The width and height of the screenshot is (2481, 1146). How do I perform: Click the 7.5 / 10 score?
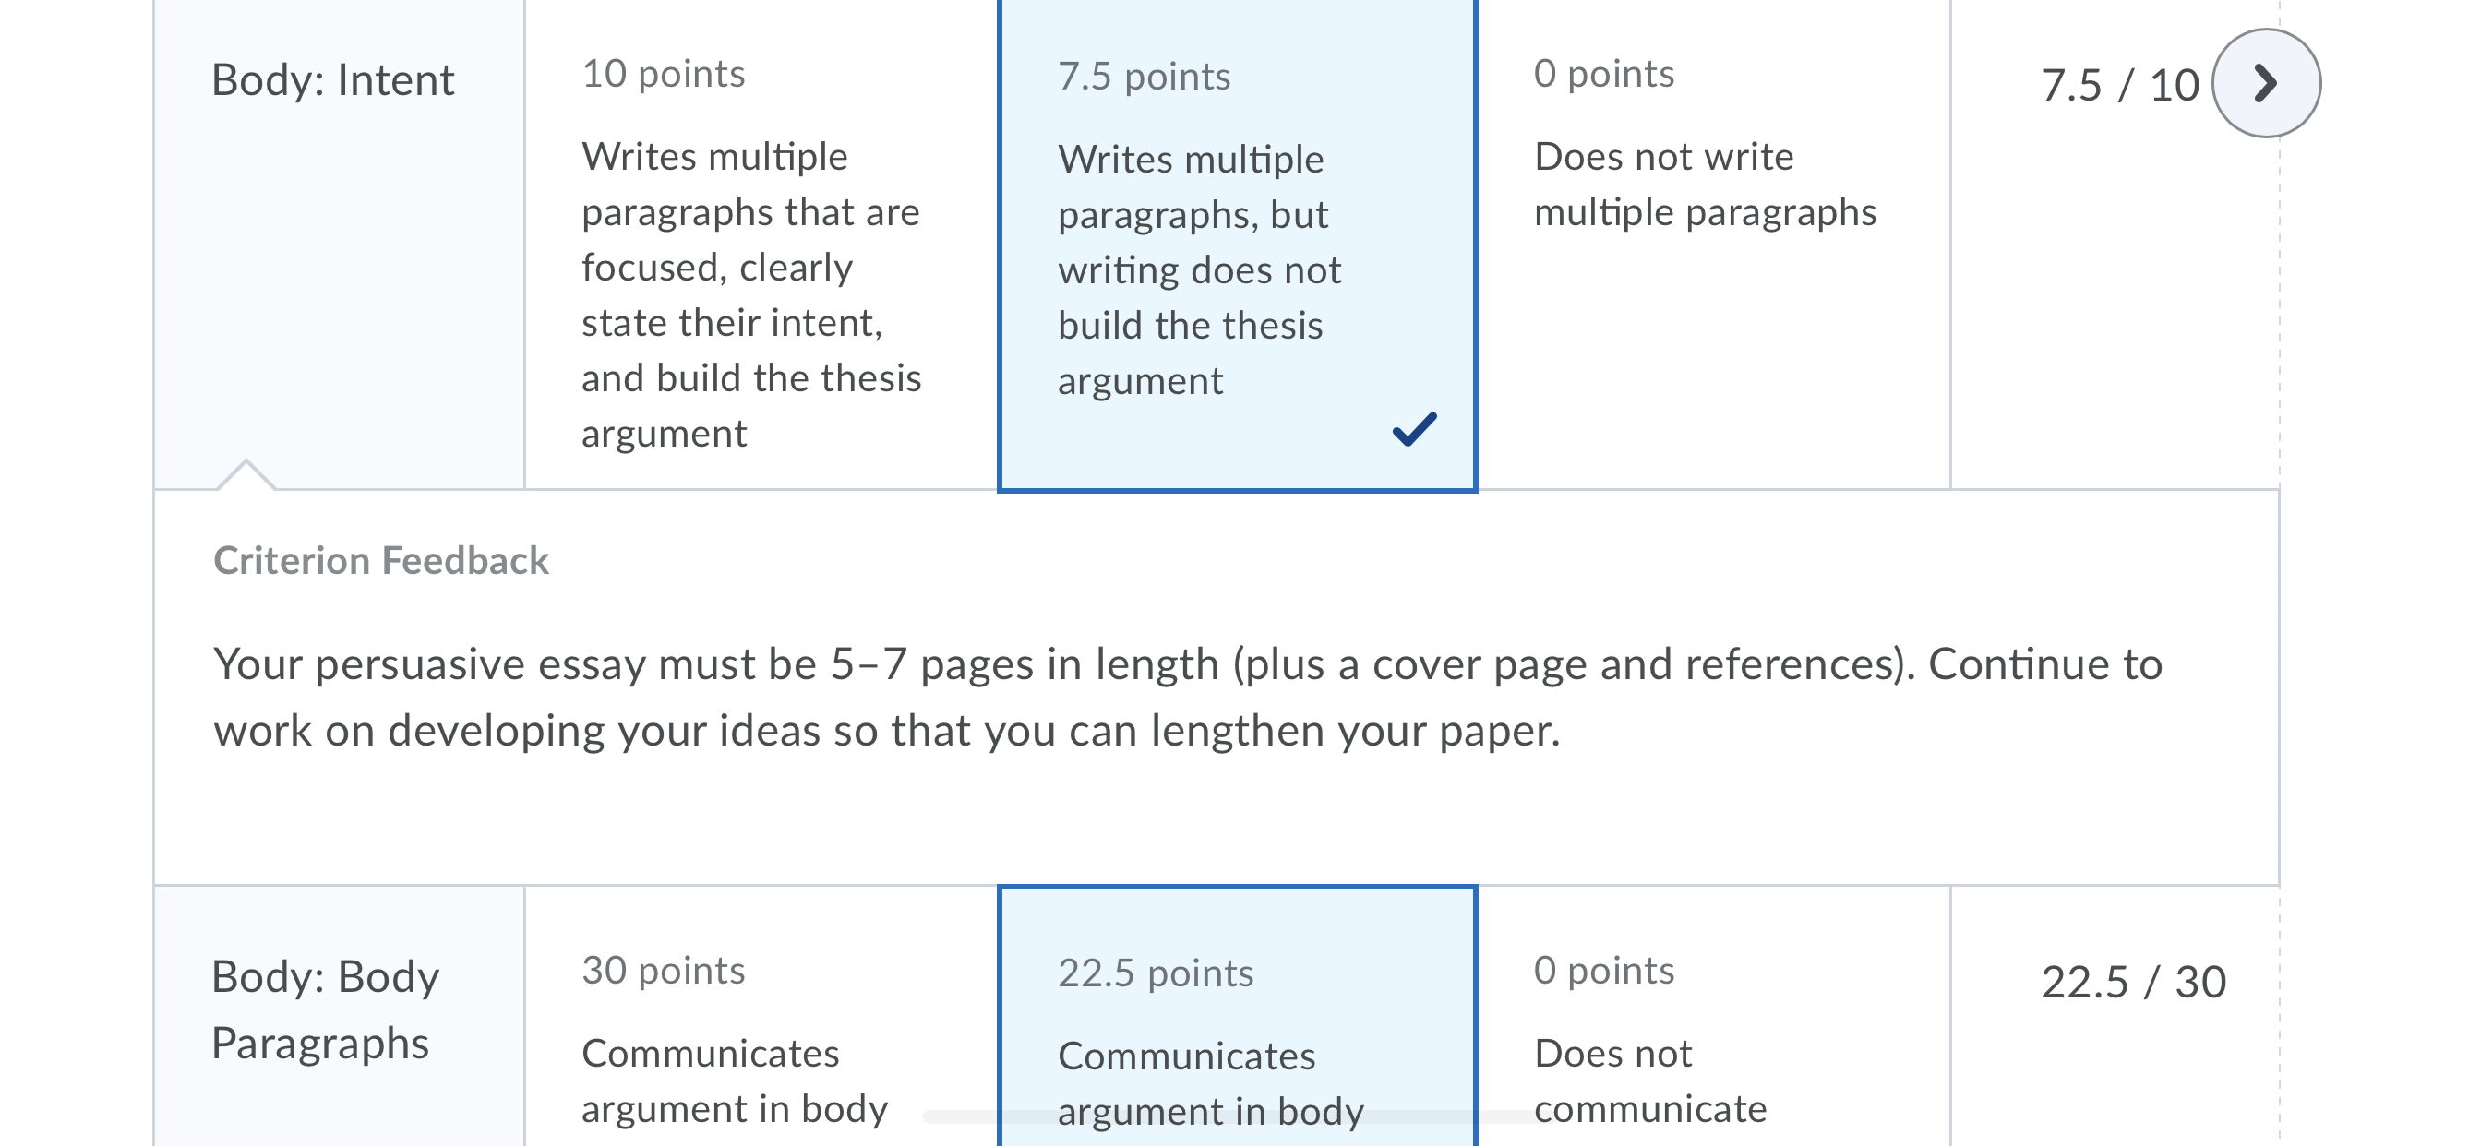coord(2120,85)
